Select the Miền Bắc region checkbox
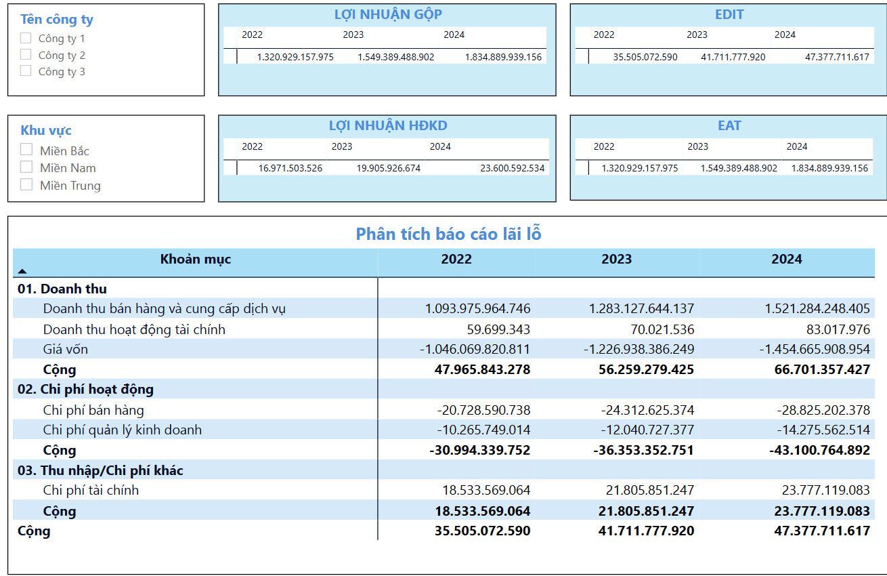The width and height of the screenshot is (887, 576). (x=26, y=150)
